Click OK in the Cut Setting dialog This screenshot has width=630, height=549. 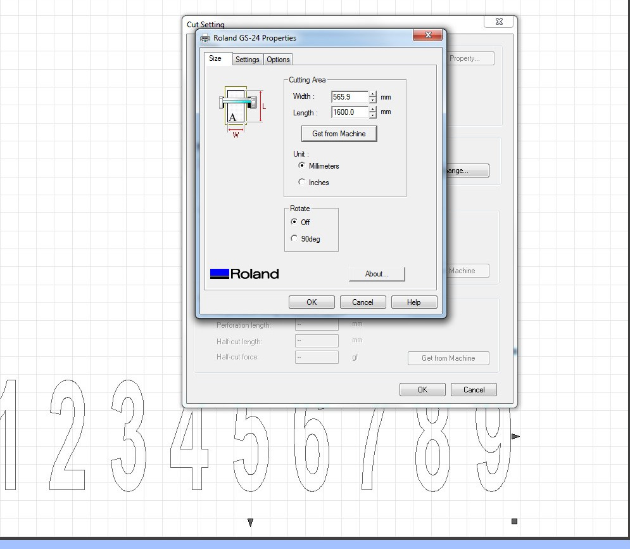(422, 389)
